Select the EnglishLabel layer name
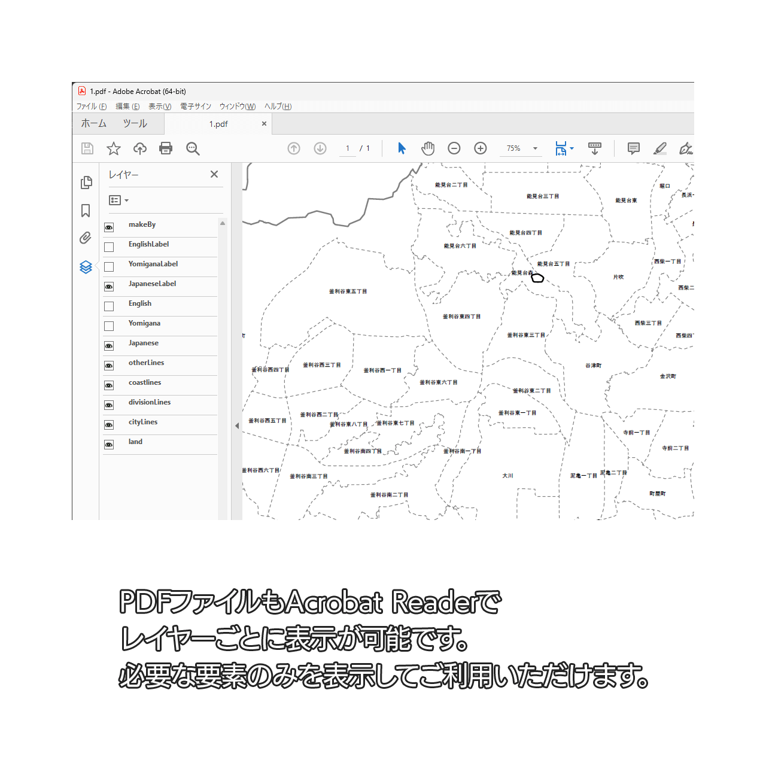766x766 pixels. tap(148, 245)
